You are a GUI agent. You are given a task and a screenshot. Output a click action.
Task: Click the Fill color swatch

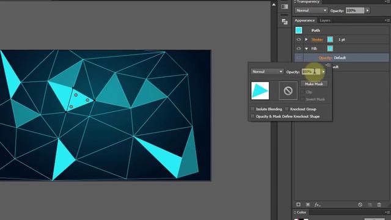pyautogui.click(x=330, y=49)
